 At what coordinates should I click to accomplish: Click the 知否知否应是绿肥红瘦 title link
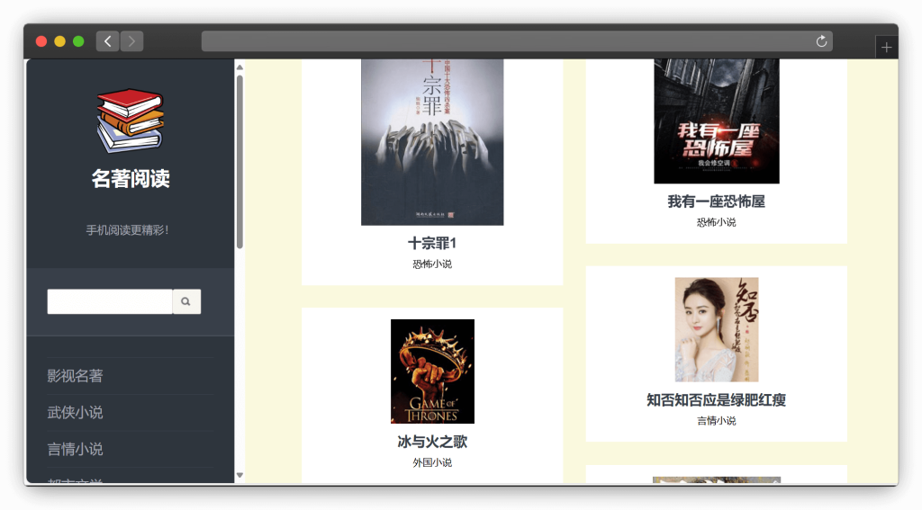pyautogui.click(x=716, y=400)
